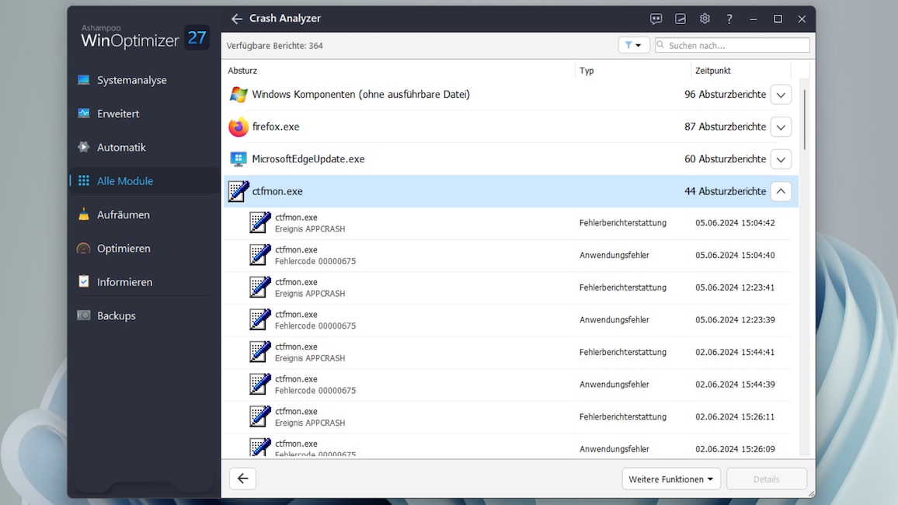The width and height of the screenshot is (898, 505).
Task: Click the Ashampoo WinOptimizer 27 logo
Action: (144, 37)
